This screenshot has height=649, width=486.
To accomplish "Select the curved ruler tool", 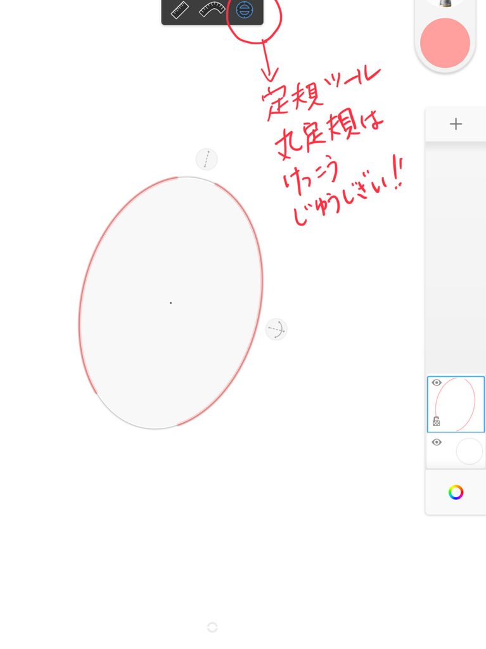I will click(212, 10).
